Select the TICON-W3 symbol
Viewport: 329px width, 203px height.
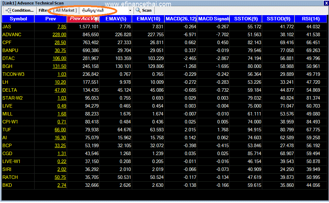13,74
